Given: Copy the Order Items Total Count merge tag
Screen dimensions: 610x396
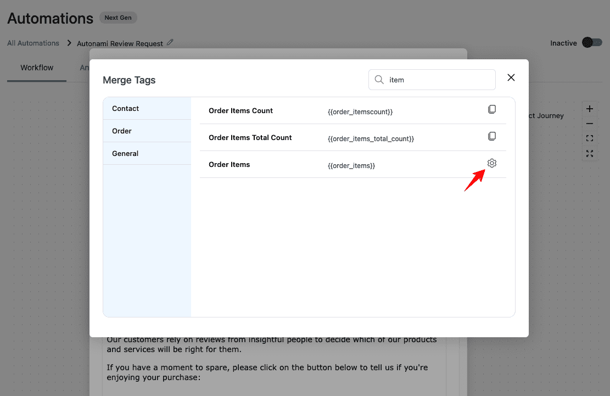Looking at the screenshot, I should (492, 136).
